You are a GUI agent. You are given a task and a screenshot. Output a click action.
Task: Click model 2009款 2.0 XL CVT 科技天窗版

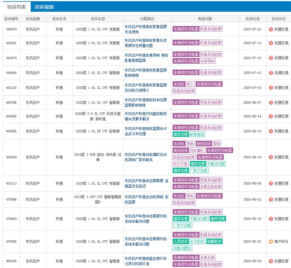point(98,116)
